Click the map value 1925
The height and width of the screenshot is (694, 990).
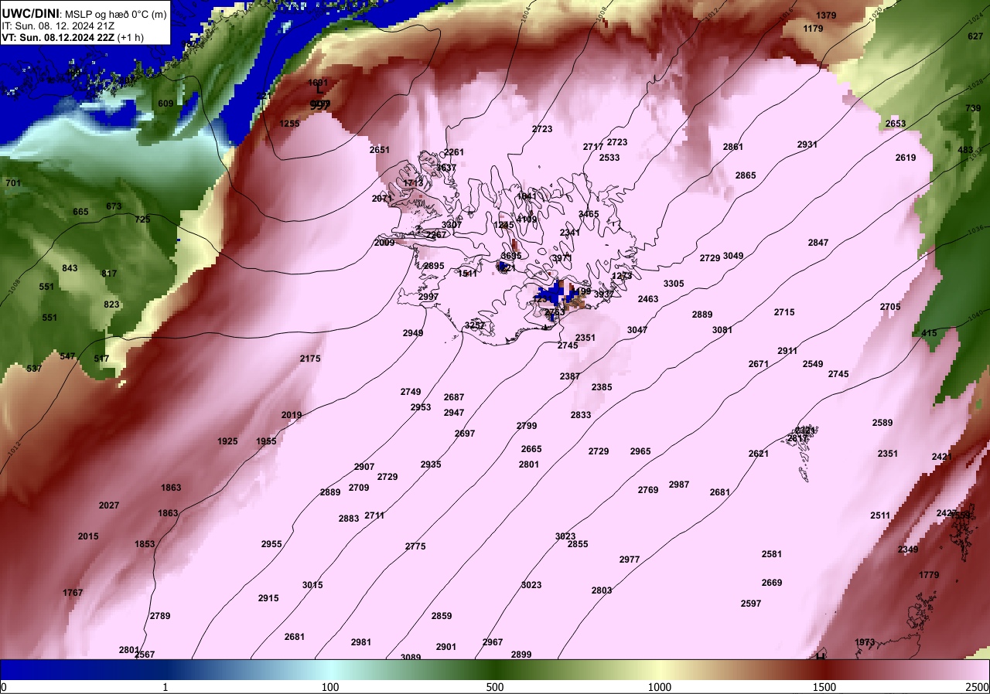pos(227,441)
